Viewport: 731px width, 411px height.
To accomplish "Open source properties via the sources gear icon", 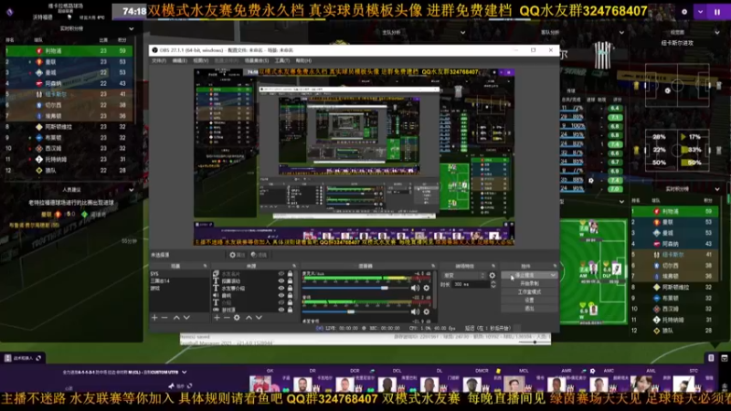I will tap(237, 318).
